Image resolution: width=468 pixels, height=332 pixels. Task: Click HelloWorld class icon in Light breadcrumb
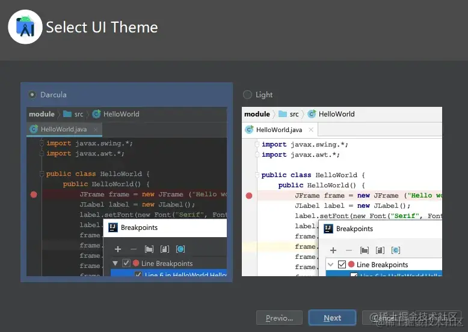[x=312, y=114]
